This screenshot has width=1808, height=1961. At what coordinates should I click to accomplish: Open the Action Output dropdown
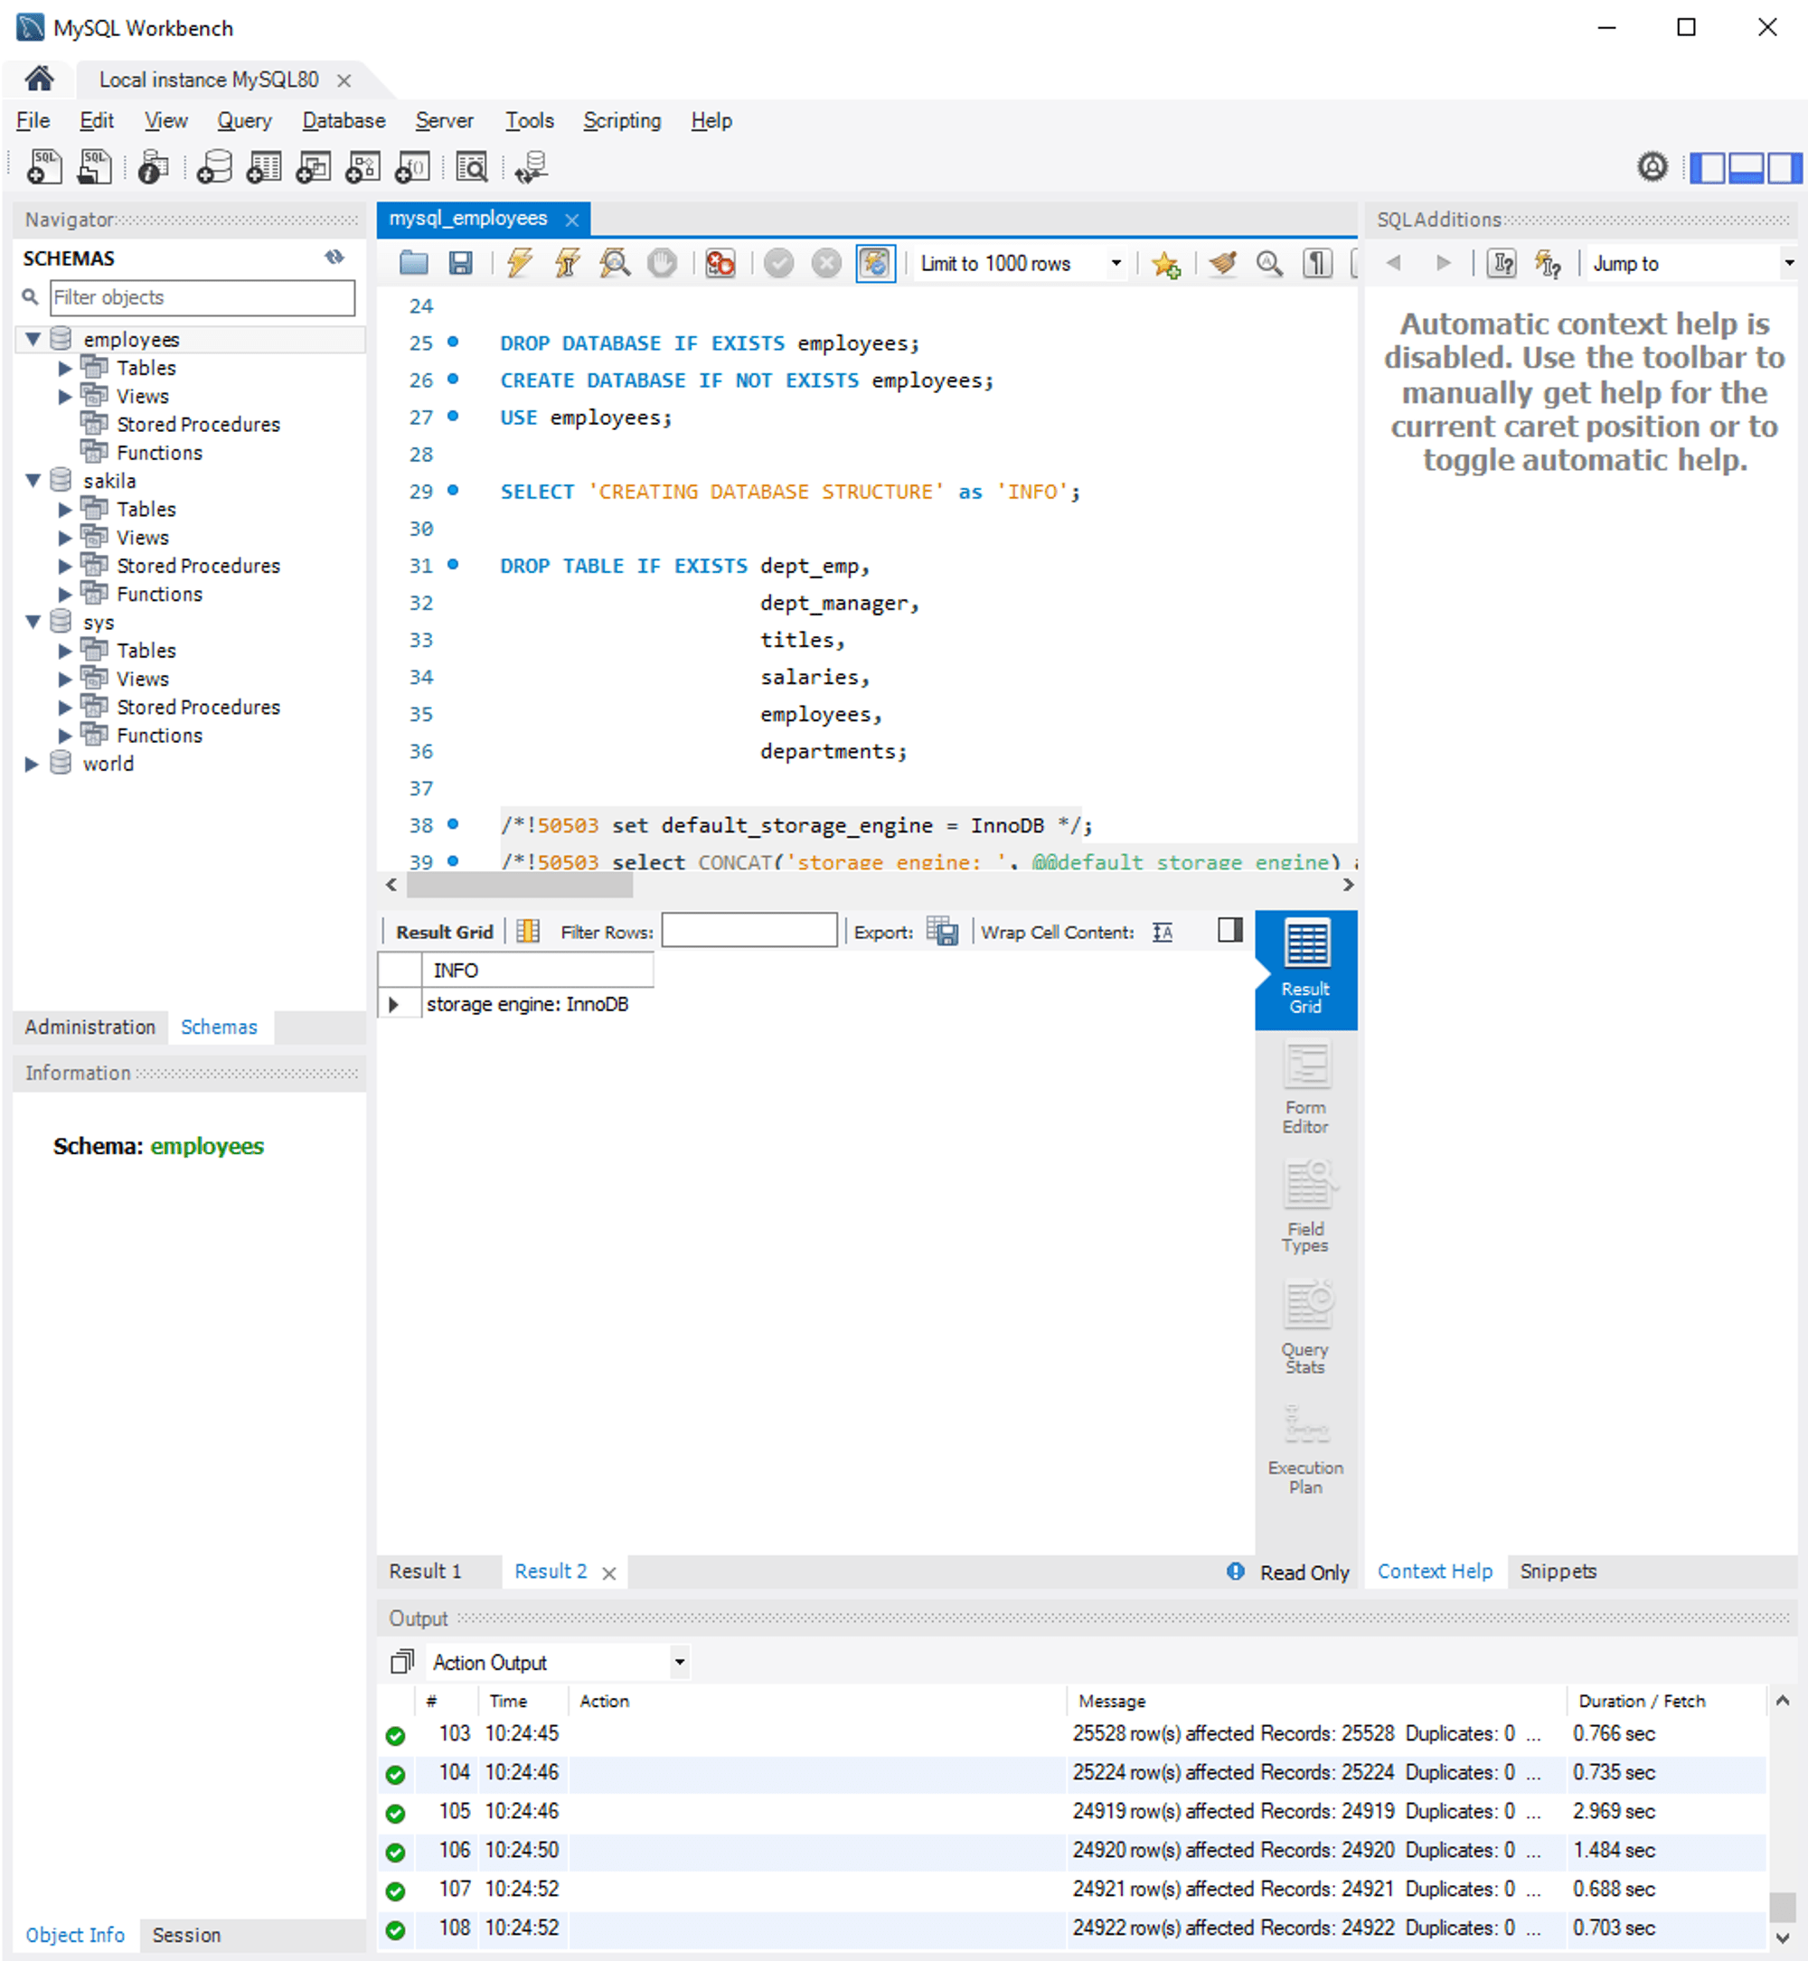pos(679,1662)
